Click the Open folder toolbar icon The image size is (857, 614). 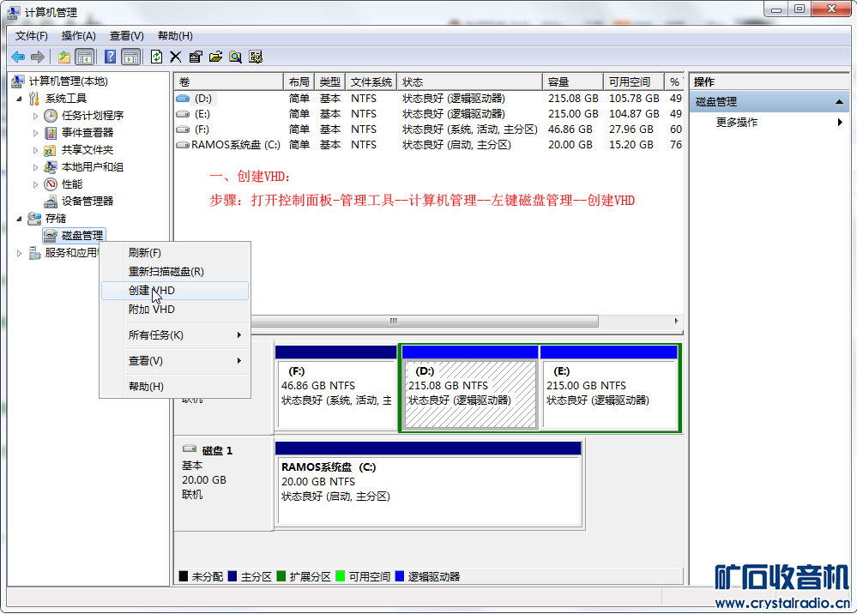215,57
